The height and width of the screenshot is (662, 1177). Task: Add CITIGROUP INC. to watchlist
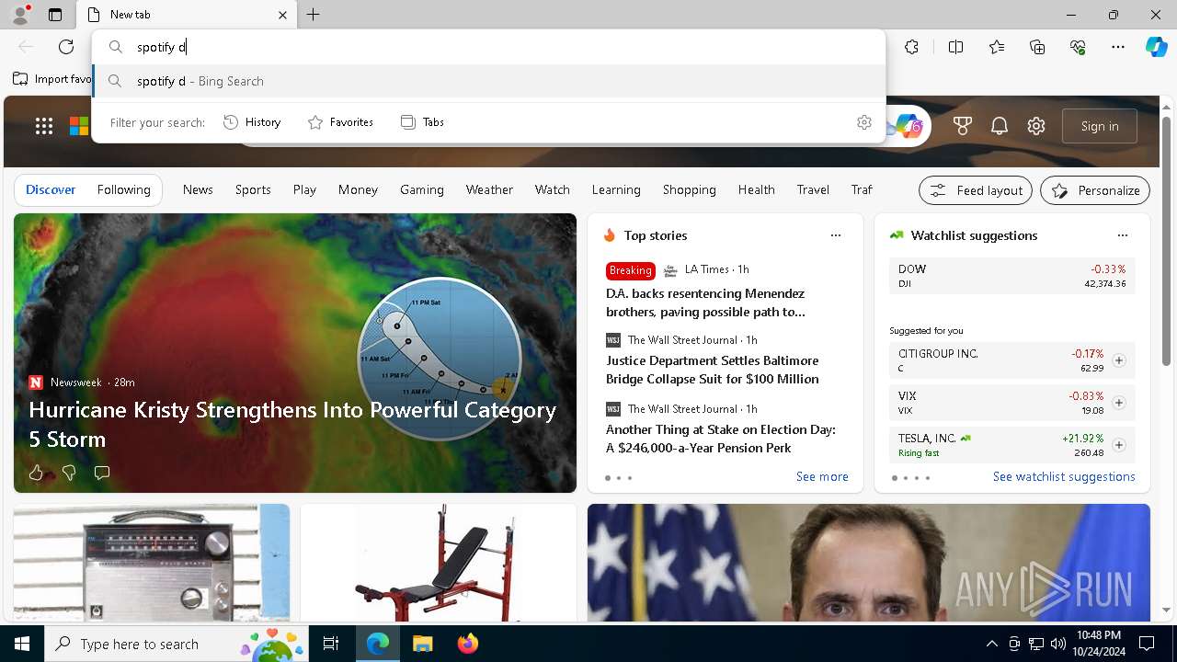[x=1119, y=360]
